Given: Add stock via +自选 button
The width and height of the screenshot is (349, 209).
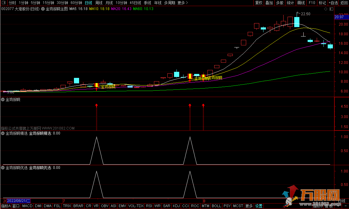Looking at the screenshot, I should pos(333,3).
